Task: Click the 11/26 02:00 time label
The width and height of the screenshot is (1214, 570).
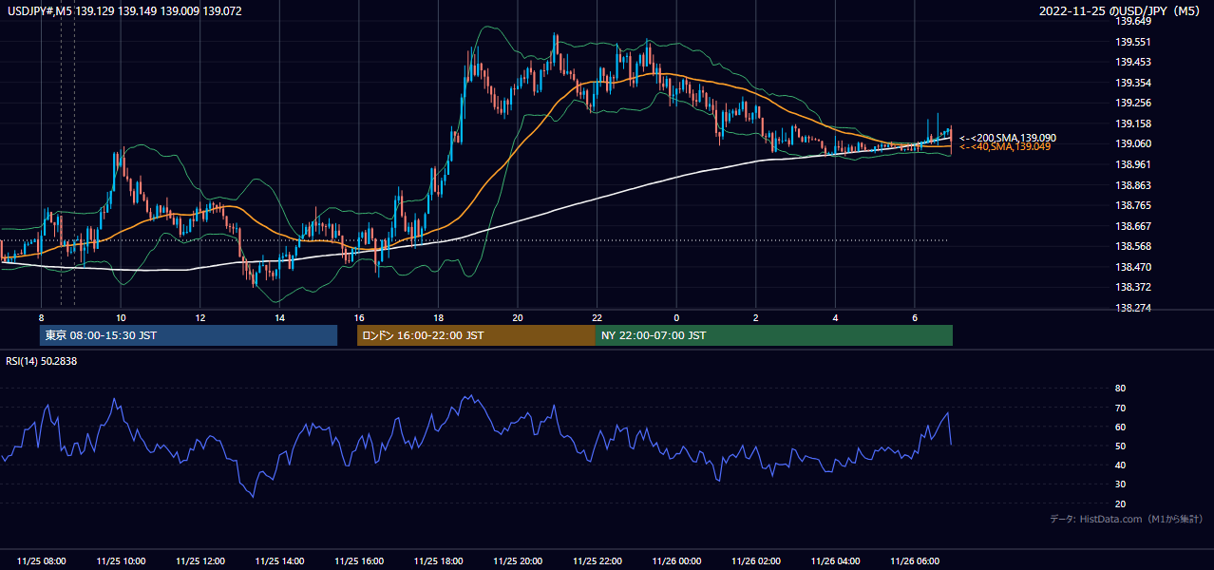Action: pos(755,560)
